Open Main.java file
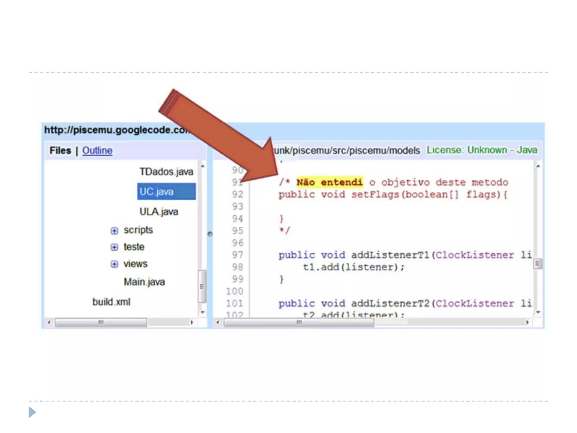The height and width of the screenshot is (433, 577). tap(144, 282)
